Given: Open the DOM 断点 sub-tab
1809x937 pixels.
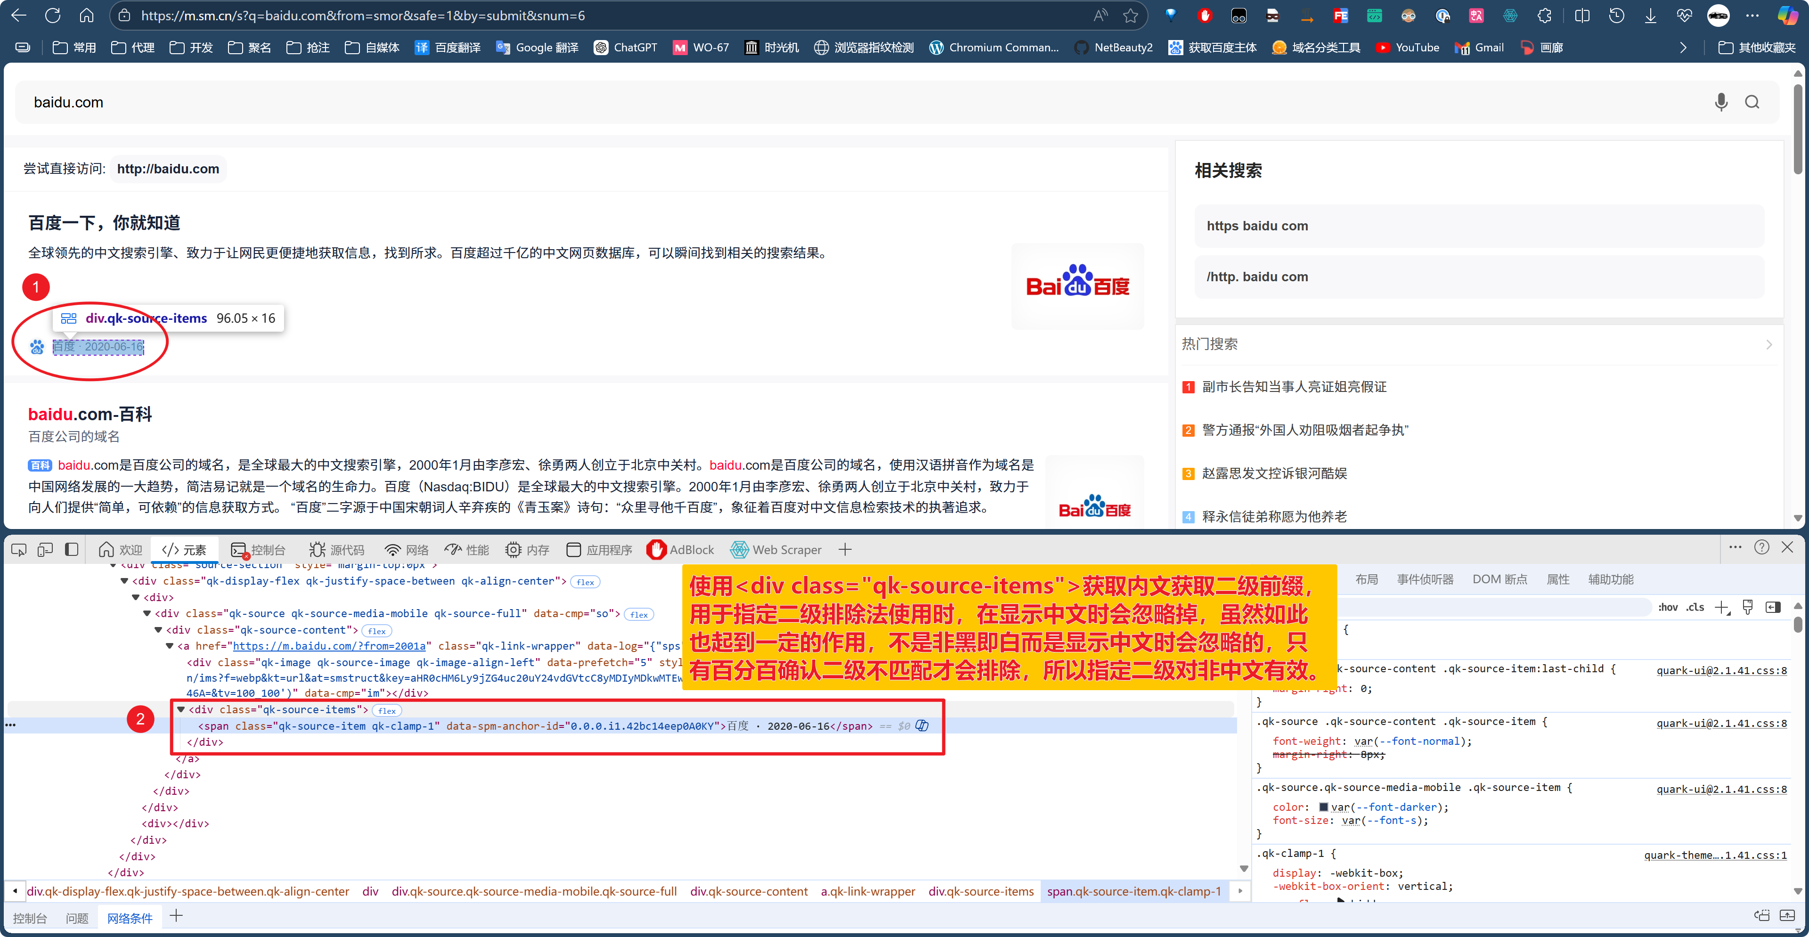Looking at the screenshot, I should click(1499, 579).
